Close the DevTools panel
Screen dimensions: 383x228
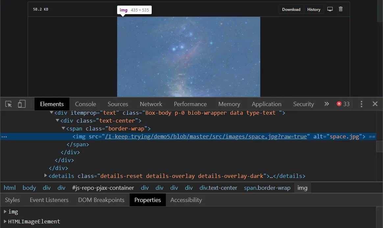click(375, 104)
